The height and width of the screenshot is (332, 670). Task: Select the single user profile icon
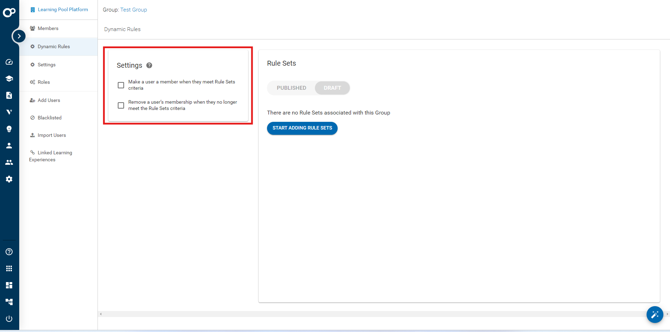9,146
